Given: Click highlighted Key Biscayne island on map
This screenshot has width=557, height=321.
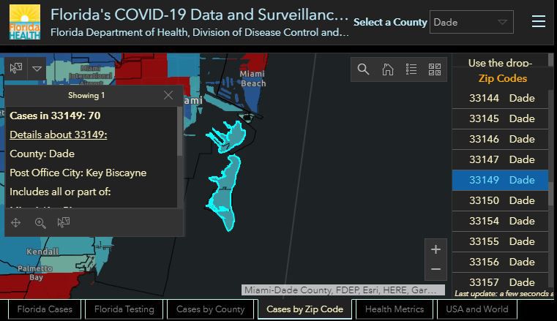Looking at the screenshot, I should [x=225, y=193].
